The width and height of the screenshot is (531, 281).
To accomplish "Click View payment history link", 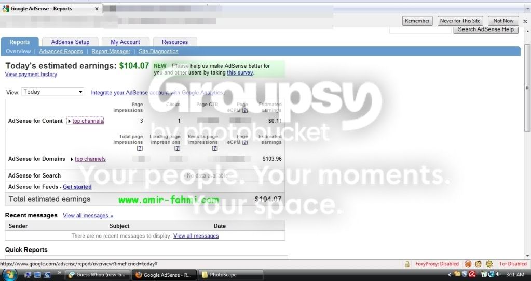I will coord(31,75).
